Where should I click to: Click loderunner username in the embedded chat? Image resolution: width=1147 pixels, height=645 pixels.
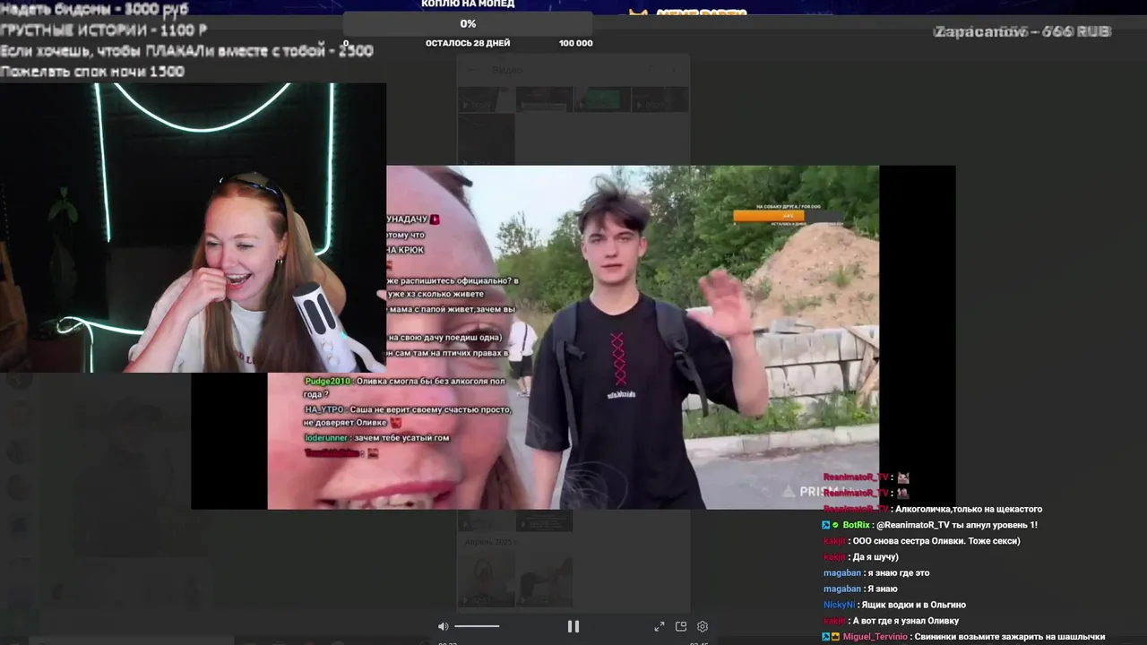coord(325,438)
